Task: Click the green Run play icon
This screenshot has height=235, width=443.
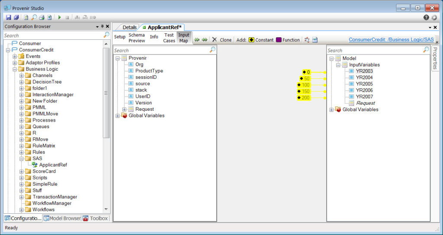Action: (59, 18)
